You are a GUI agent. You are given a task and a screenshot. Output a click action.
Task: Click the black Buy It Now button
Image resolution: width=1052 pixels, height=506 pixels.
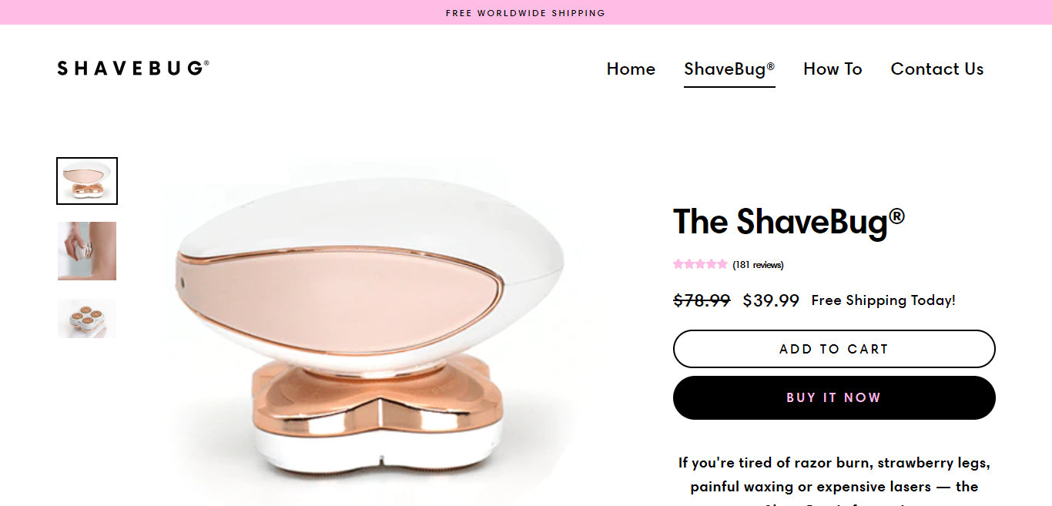pyautogui.click(x=834, y=397)
